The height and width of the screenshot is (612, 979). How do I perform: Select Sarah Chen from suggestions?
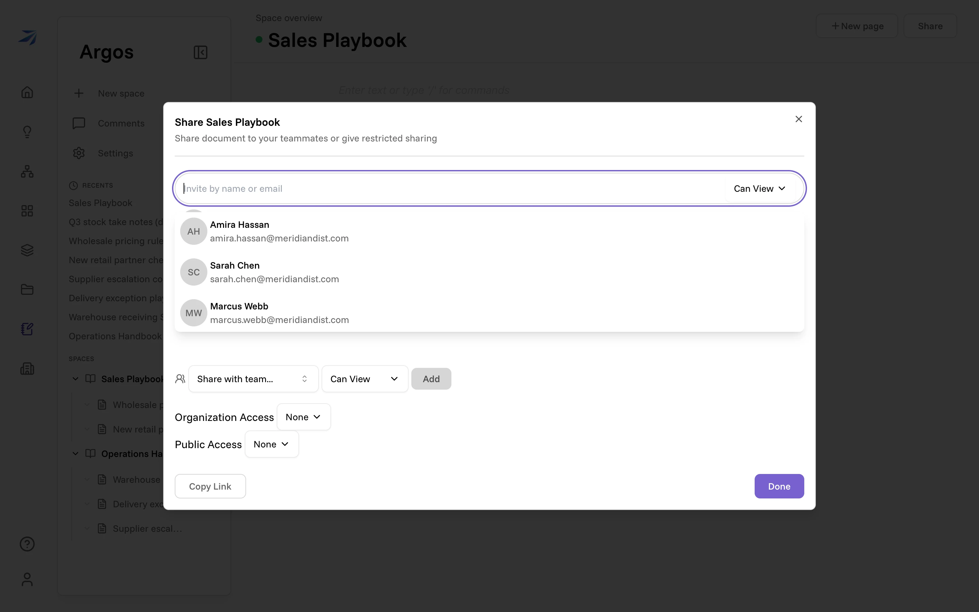(489, 272)
